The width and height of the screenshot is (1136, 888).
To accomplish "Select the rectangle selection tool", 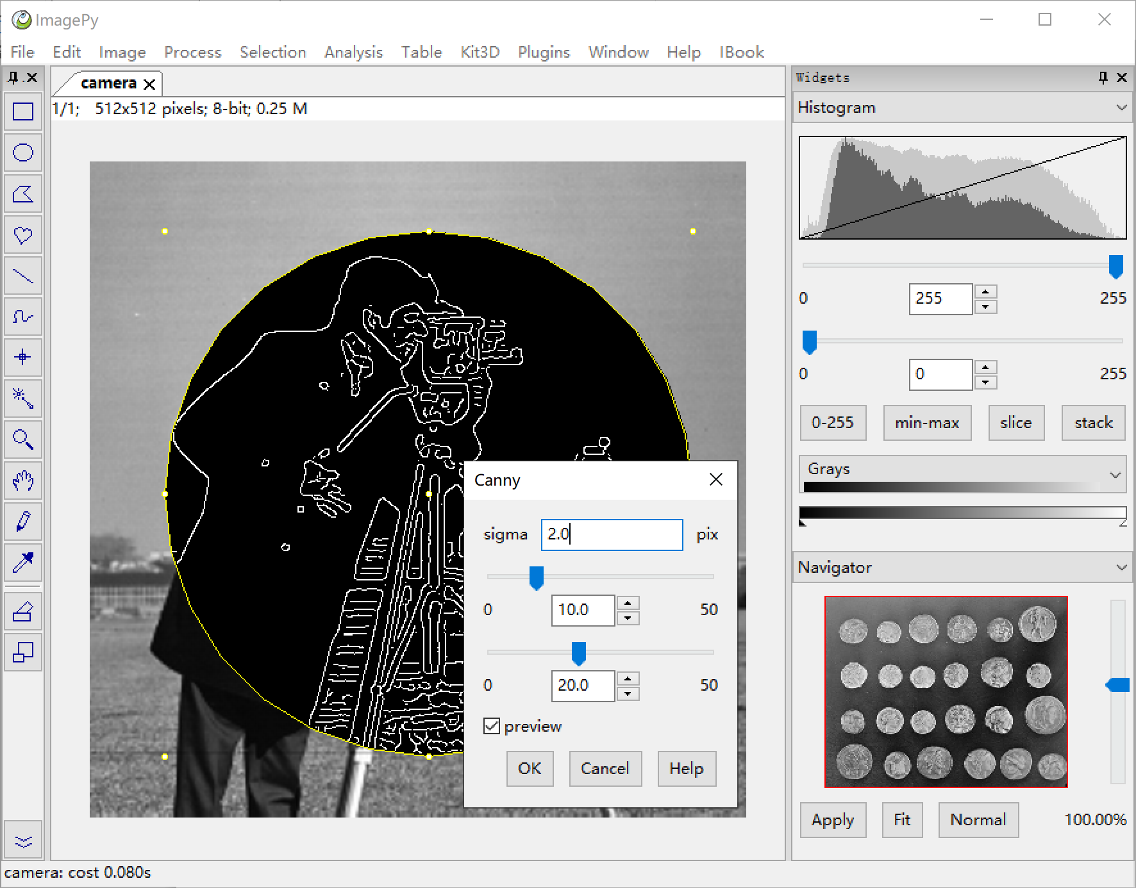I will 23,112.
